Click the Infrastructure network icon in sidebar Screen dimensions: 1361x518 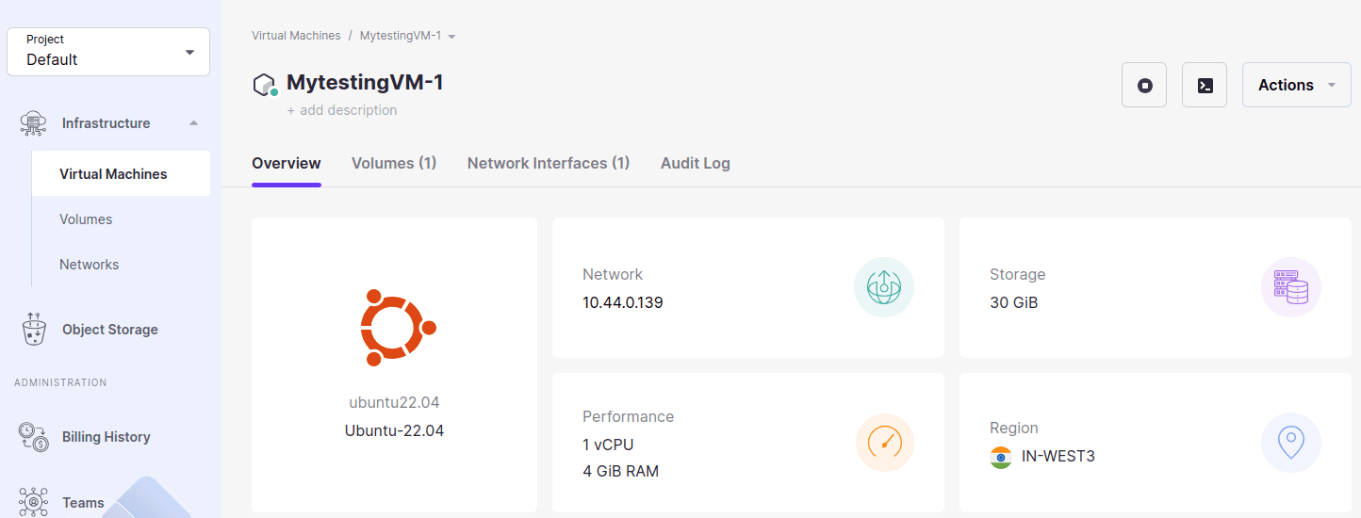tap(33, 123)
